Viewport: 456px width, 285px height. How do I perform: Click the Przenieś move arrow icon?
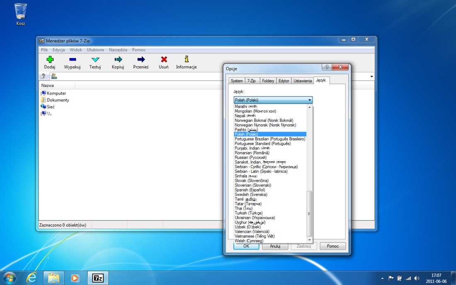pos(141,60)
